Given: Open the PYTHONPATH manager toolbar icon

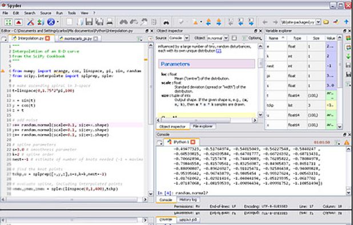Looking at the screenshot, I should [41, 22].
